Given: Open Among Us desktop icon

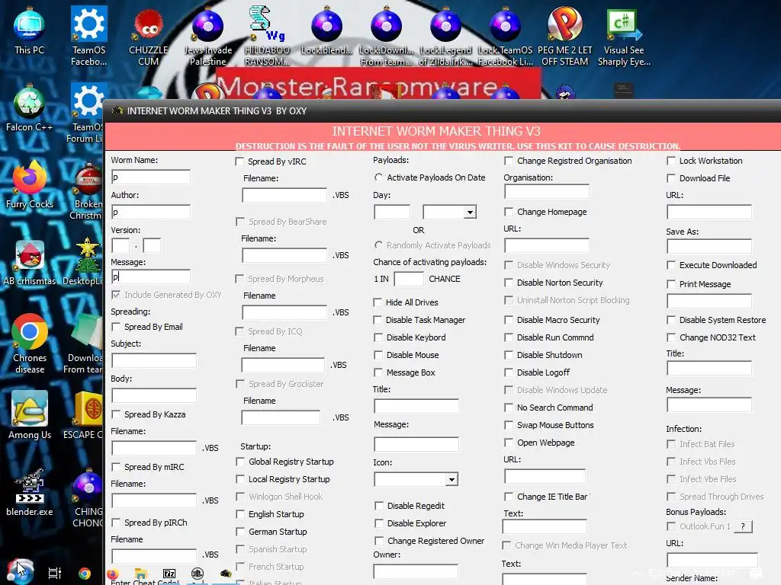Looking at the screenshot, I should (30, 415).
